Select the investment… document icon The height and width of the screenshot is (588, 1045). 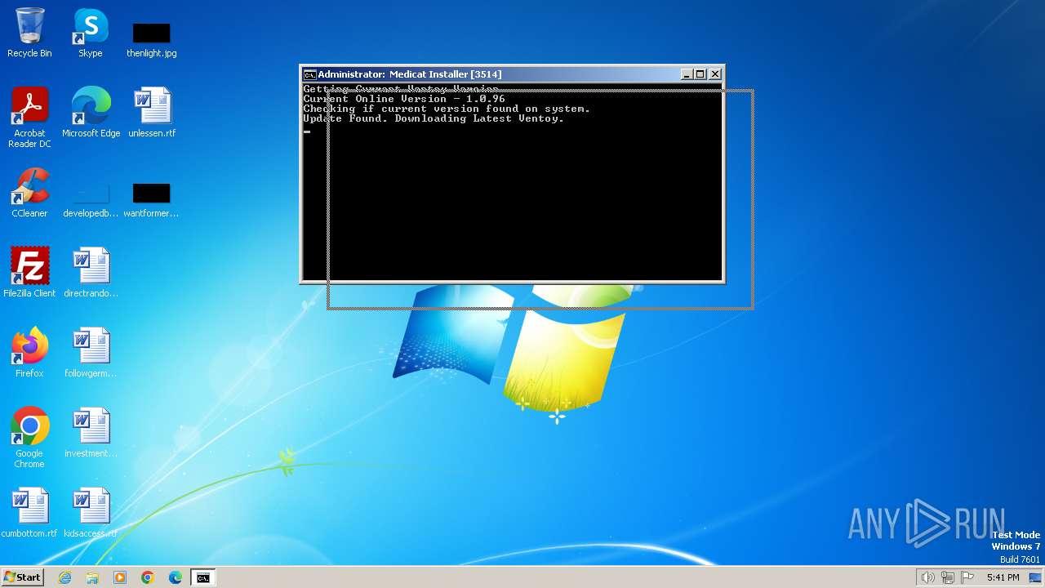(x=91, y=433)
